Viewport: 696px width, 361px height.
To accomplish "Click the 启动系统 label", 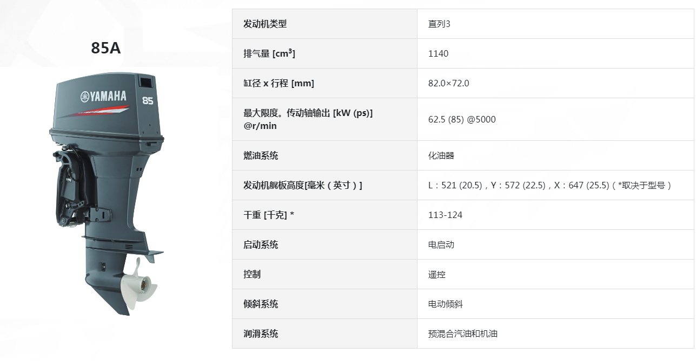I will (x=261, y=244).
